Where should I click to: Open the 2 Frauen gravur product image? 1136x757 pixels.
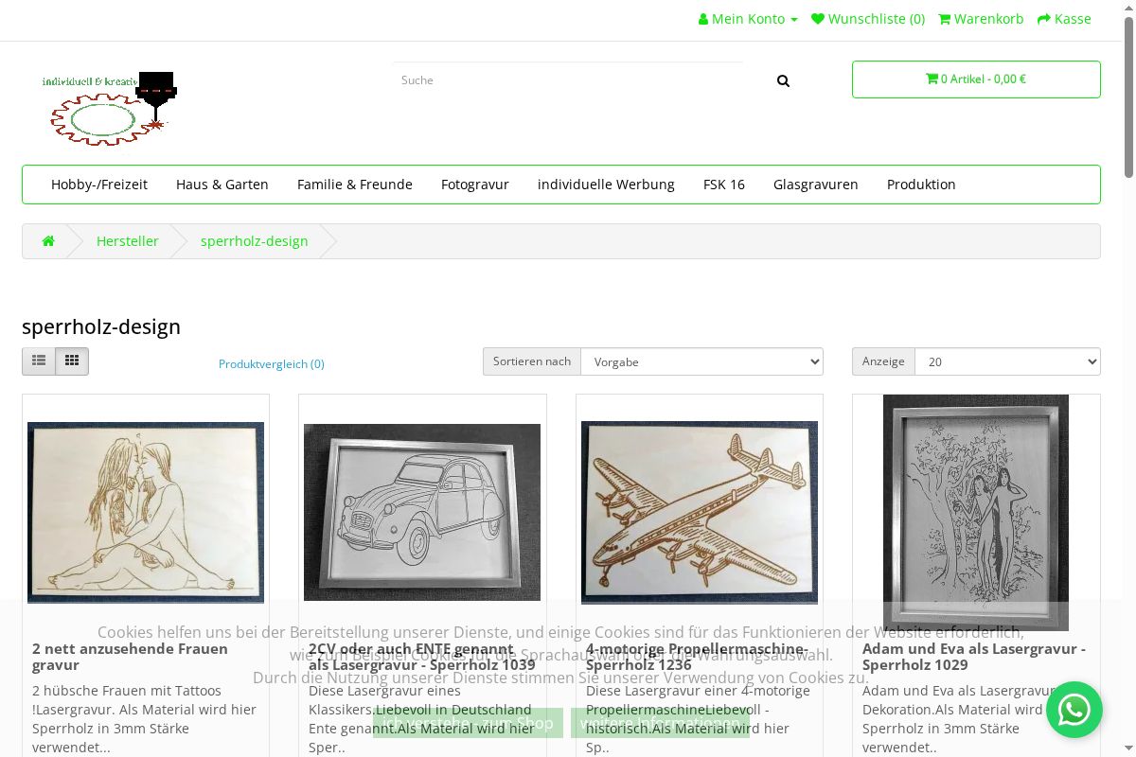[146, 512]
